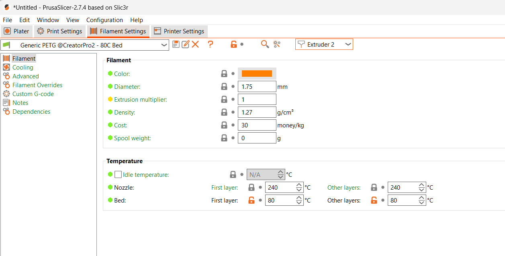
Task: Go to the Advanced page
Action: (x=26, y=76)
